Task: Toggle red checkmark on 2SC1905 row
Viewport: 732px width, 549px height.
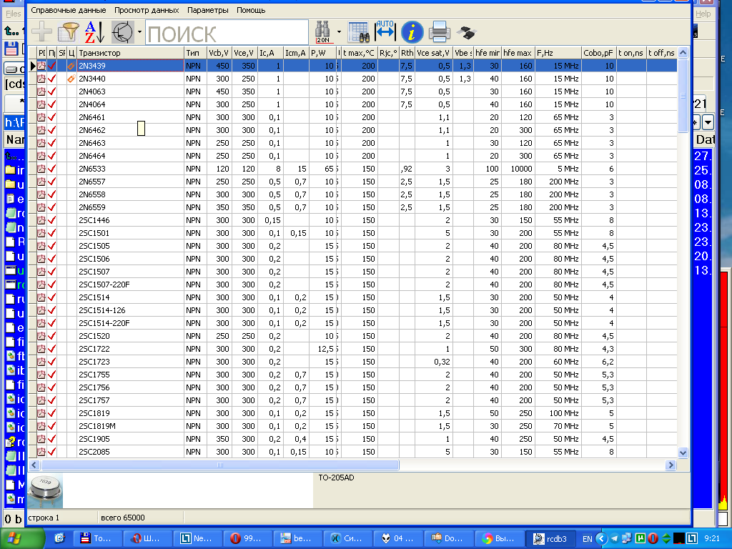Action: click(x=51, y=439)
